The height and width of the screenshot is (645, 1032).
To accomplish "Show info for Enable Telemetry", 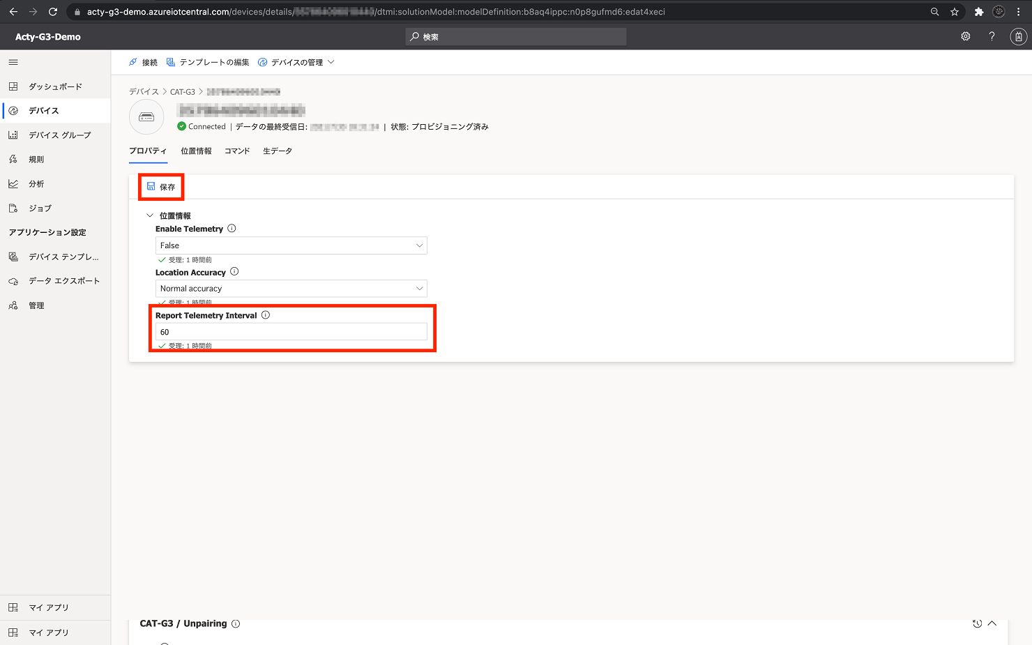I will click(x=232, y=229).
